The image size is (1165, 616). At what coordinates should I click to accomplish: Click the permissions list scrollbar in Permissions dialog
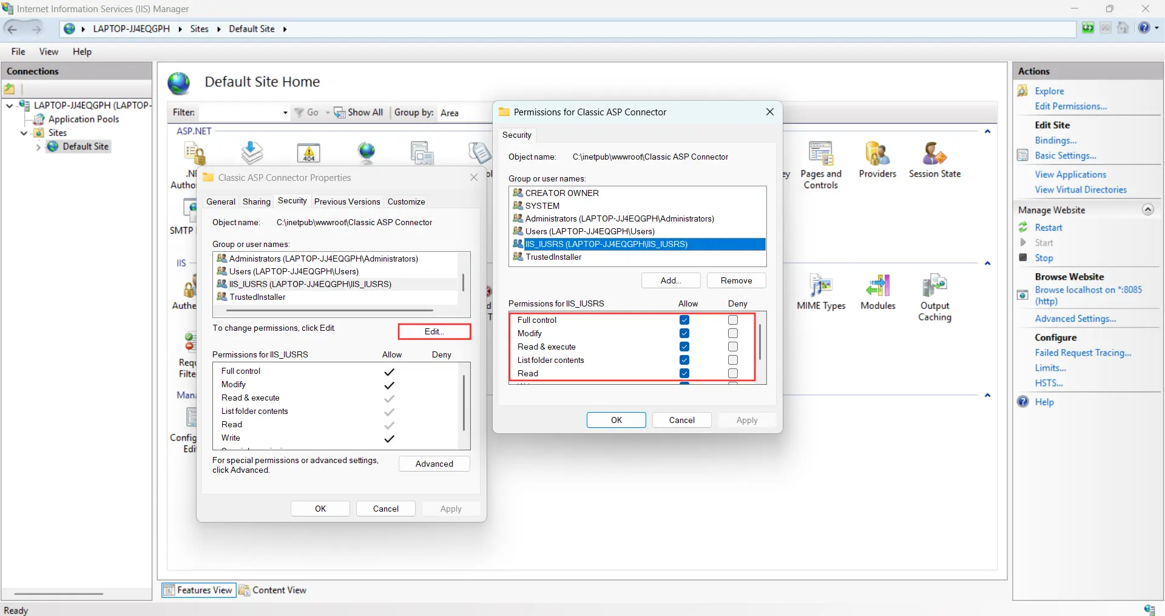tap(760, 342)
